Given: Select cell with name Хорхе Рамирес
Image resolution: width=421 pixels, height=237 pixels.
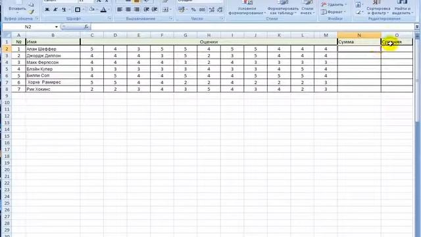Looking at the screenshot, I should click(x=53, y=82).
